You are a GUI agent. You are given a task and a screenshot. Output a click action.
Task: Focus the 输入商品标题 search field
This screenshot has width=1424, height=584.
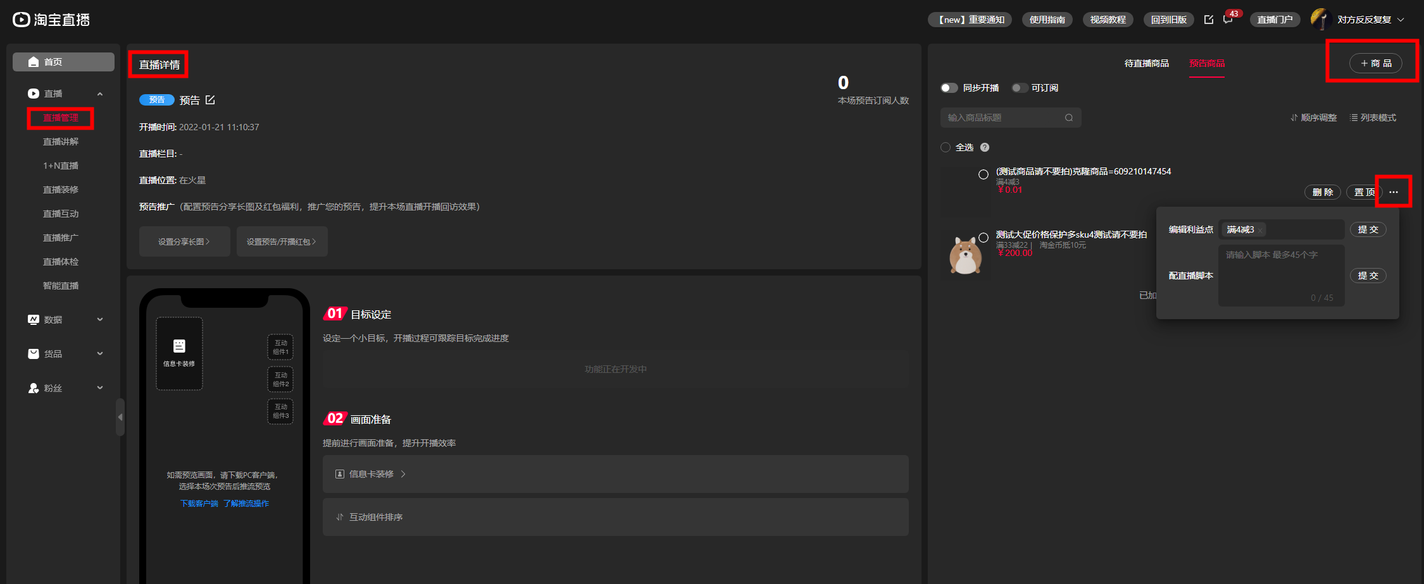click(x=1011, y=118)
